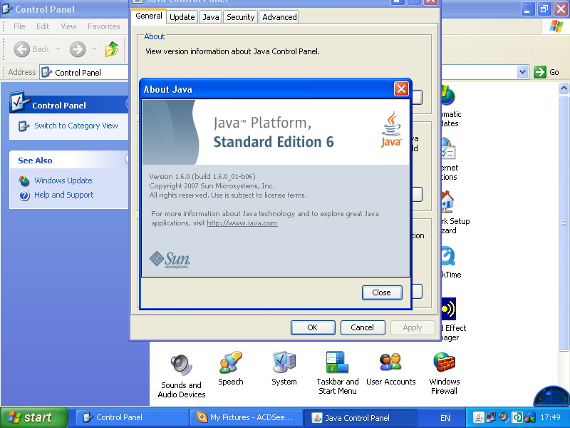The width and height of the screenshot is (570, 428).
Task: Open the Taskbar and Start Menu icon
Action: [x=337, y=362]
